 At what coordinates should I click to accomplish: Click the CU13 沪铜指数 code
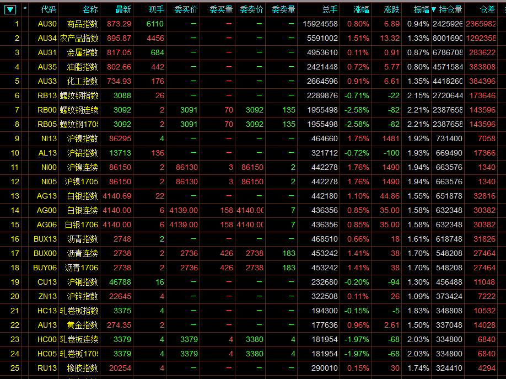[47, 282]
